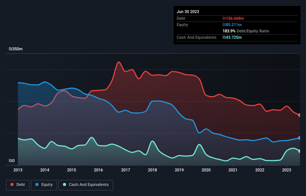Click the Jun 30 2023 tooltip date

coord(188,12)
